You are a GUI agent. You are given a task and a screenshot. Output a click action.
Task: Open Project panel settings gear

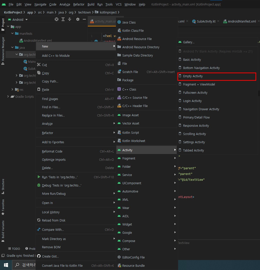(78, 19)
